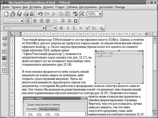Switch to the Раскладка страницы tab

[x=49, y=109]
